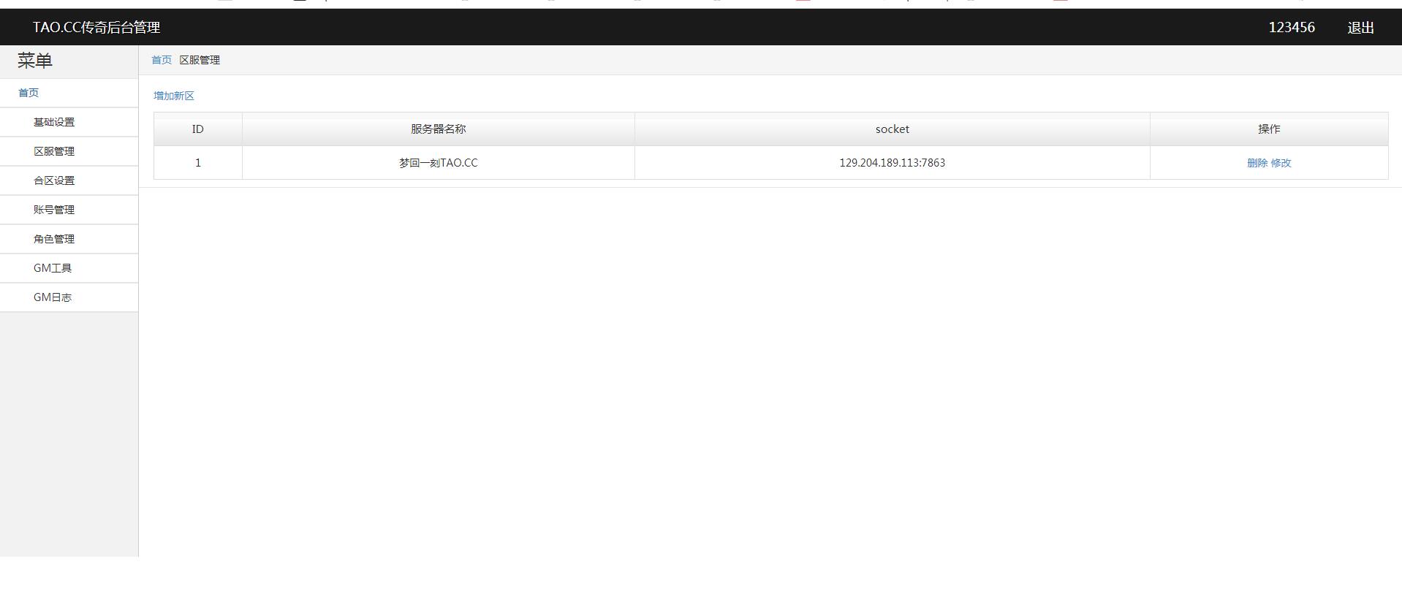Edit the server with 修改 link
This screenshot has height=613, width=1402.
[1281, 163]
